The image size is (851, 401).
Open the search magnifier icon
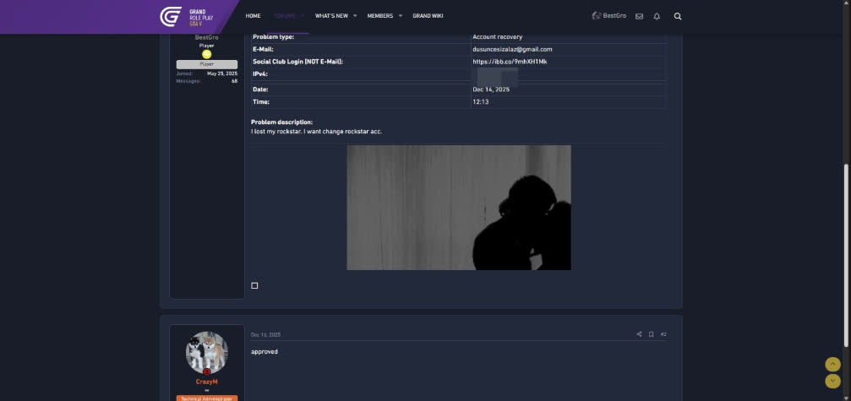pyautogui.click(x=677, y=16)
